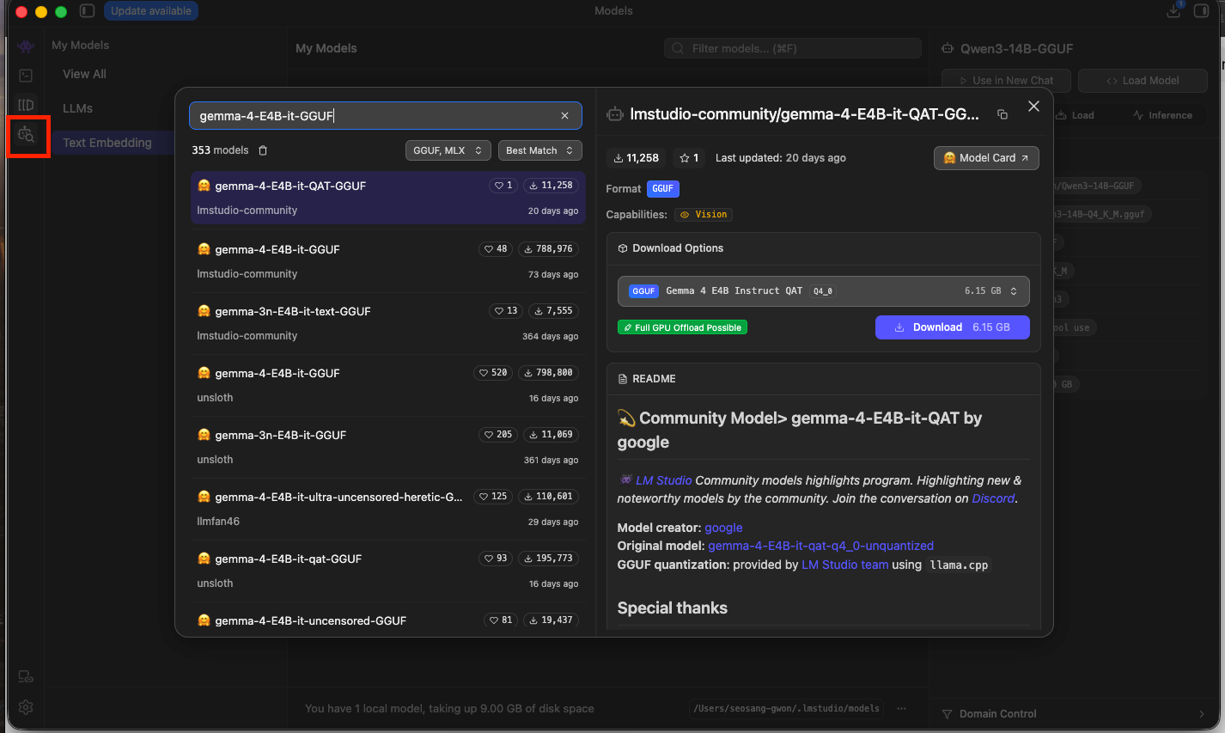Screen dimensions: 1225x733
Task: Click Use in New Chat
Action: pos(1006,81)
